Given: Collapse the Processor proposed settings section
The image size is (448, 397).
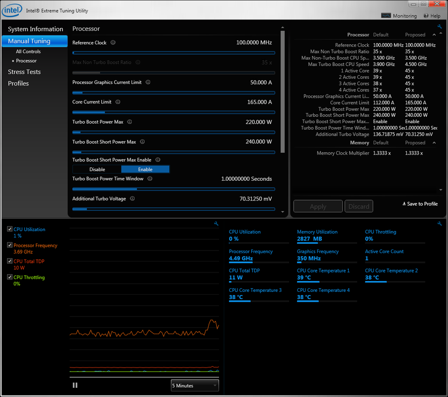Looking at the screenshot, I should [x=433, y=34].
